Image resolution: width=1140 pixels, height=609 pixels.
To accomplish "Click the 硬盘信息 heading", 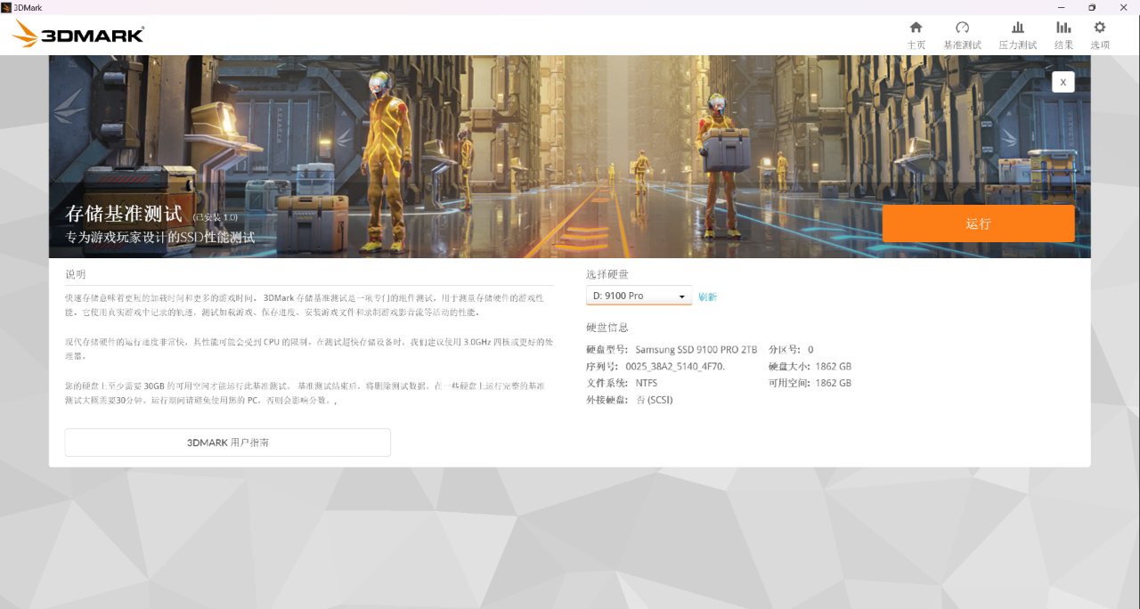I will coord(607,328).
